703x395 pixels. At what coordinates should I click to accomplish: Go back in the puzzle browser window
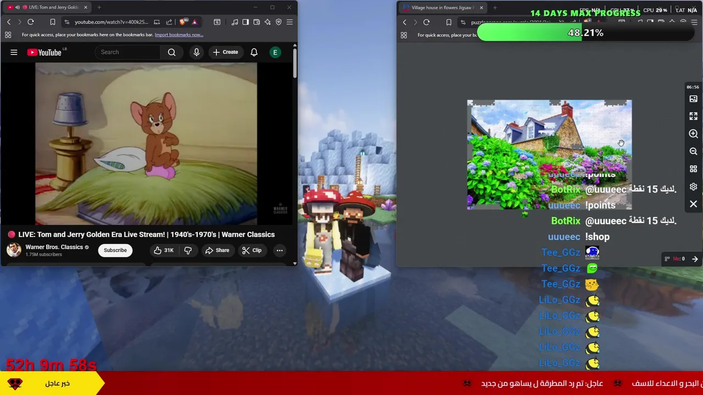pyautogui.click(x=405, y=22)
